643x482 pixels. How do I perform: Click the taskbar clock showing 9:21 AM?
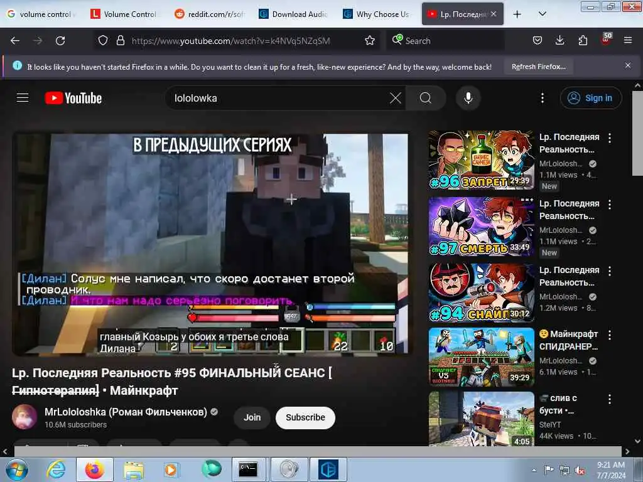pos(611,470)
